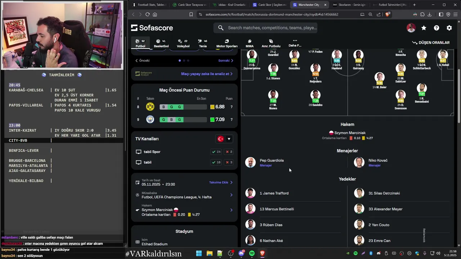This screenshot has width=461, height=259.
Task: Open the help question mark icon
Action: [x=437, y=28]
